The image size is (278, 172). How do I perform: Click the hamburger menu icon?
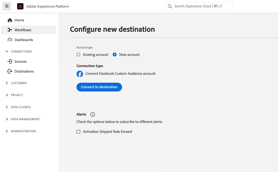click(7, 6)
